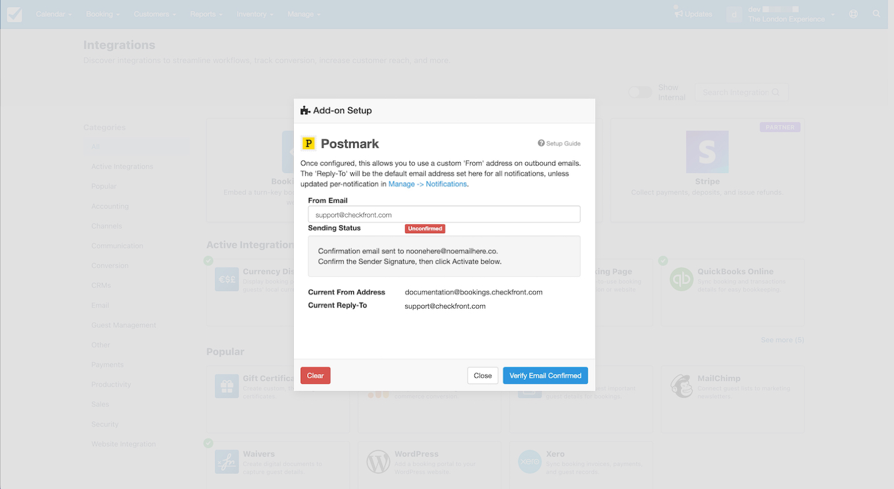Screen dimensions: 894x489
Task: Select the Other category
Action: click(101, 345)
